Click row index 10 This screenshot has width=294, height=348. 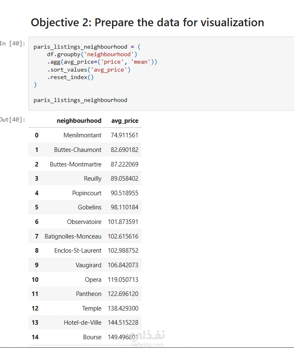pyautogui.click(x=35, y=280)
